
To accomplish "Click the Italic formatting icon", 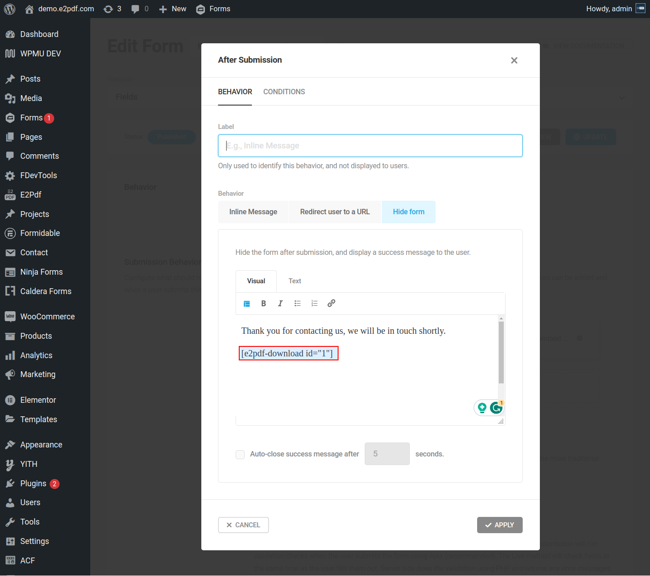I will coord(280,304).
